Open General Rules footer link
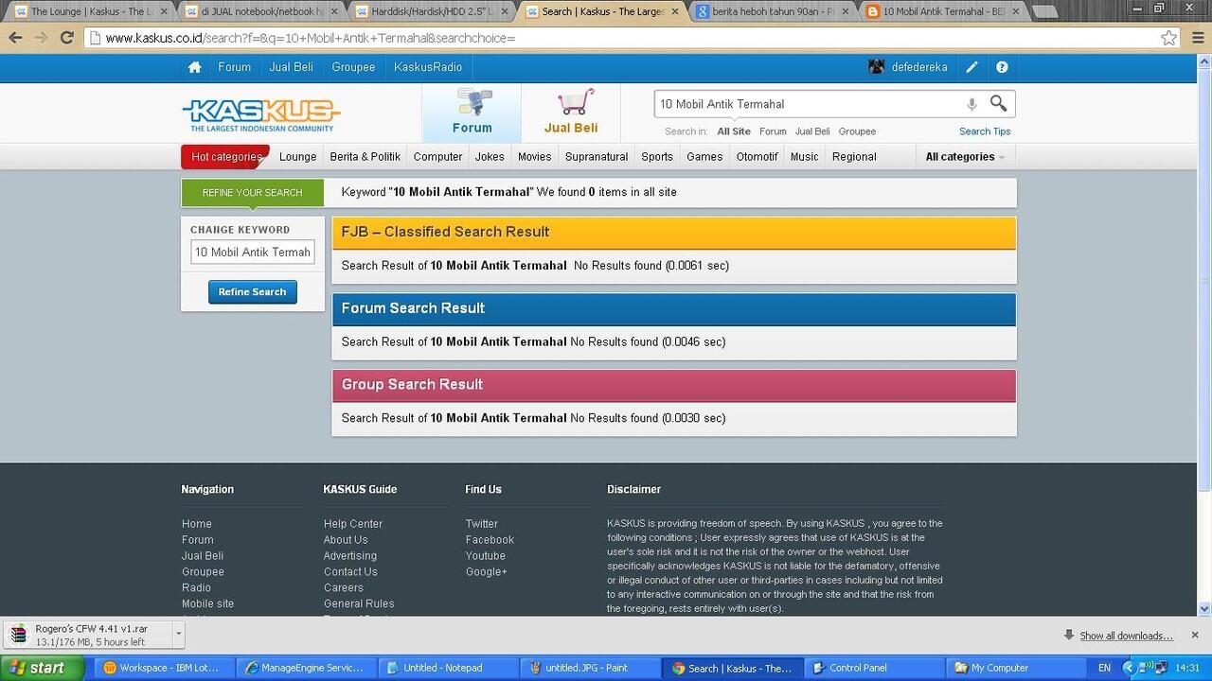The image size is (1212, 681). (359, 603)
